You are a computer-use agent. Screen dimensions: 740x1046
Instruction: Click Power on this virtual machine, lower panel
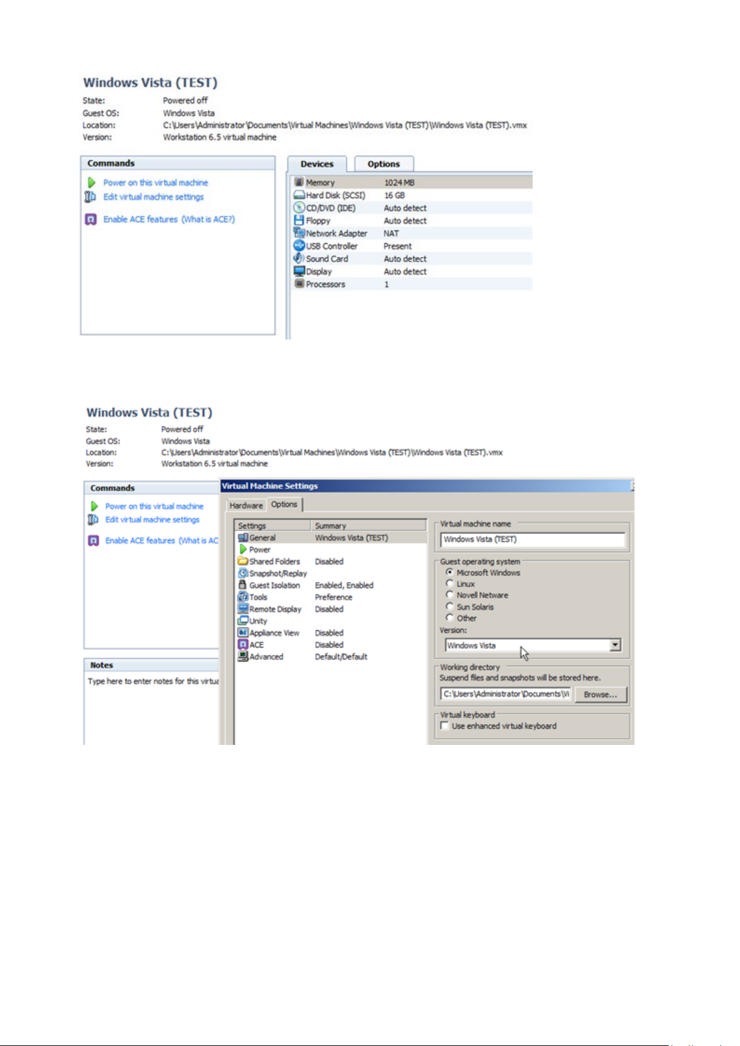(x=155, y=506)
